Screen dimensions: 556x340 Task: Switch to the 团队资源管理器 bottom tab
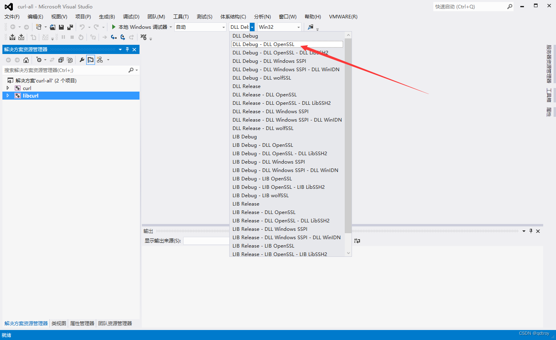(115, 323)
